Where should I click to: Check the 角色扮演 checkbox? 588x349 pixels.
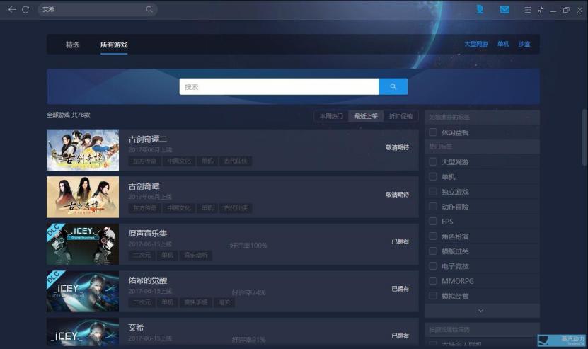(433, 236)
